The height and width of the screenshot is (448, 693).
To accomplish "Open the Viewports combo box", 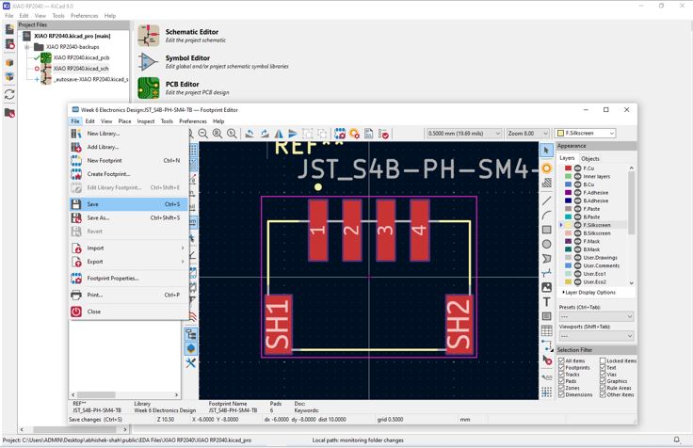I will [x=596, y=336].
